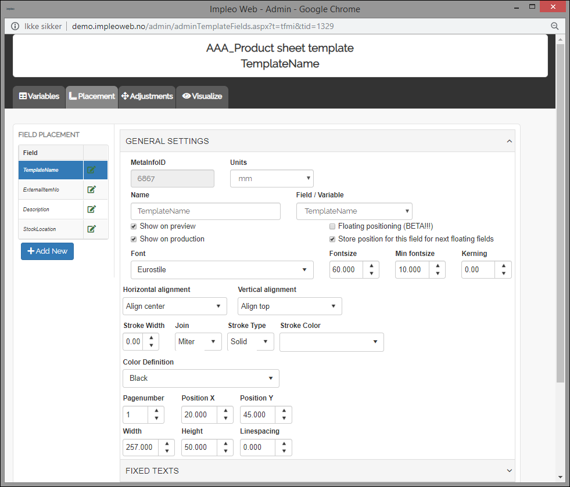Toggle Show on preview checkbox
570x487 pixels.
tap(134, 226)
